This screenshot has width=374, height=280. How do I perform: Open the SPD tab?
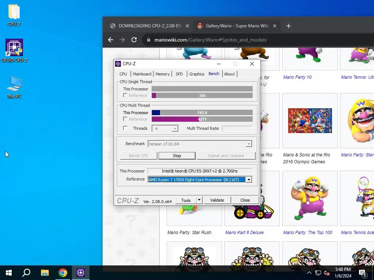click(x=179, y=74)
